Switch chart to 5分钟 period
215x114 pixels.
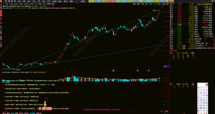[16, 4]
